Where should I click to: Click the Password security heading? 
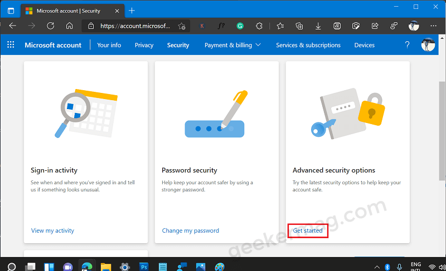[190, 170]
